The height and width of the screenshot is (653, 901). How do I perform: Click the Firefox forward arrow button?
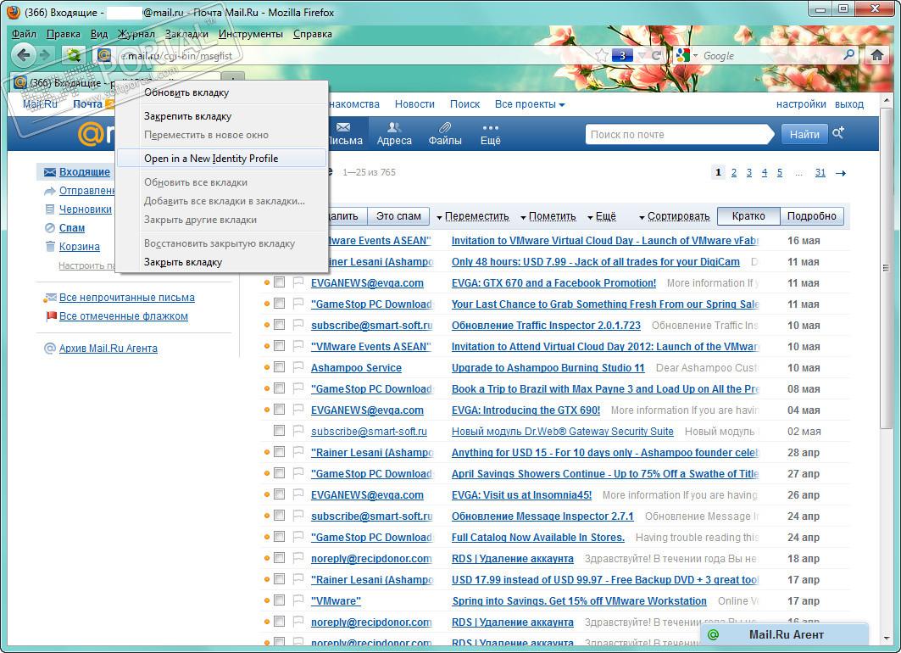(44, 55)
